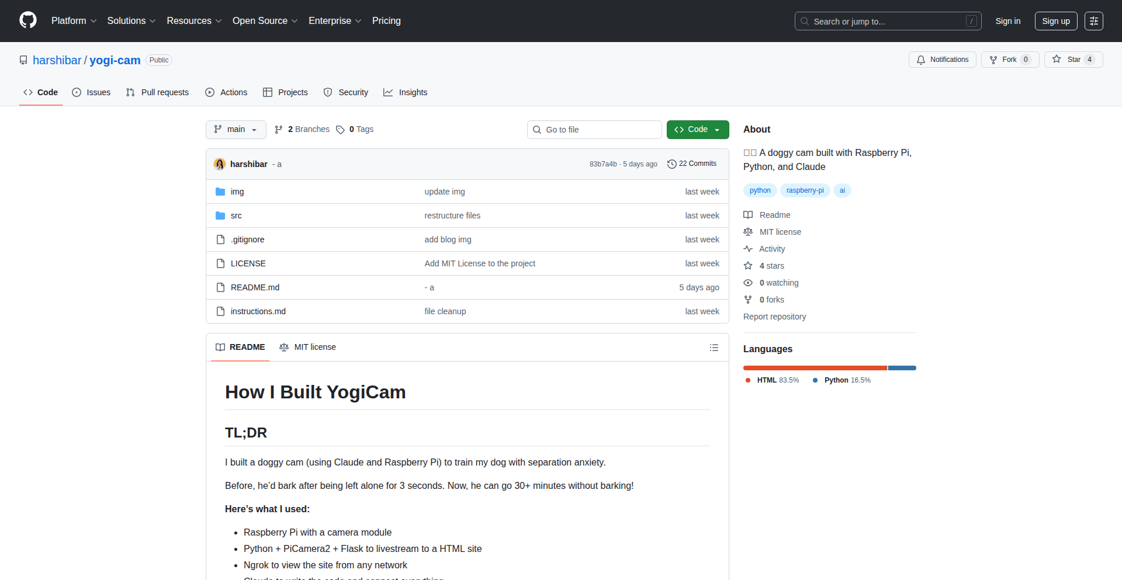Screen dimensions: 1122x580
Task: Expand the Platform menu
Action: coord(74,21)
